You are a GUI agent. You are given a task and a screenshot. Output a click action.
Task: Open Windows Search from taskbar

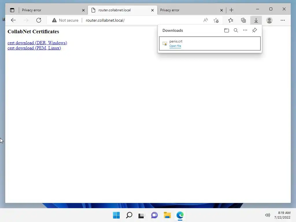129,215
